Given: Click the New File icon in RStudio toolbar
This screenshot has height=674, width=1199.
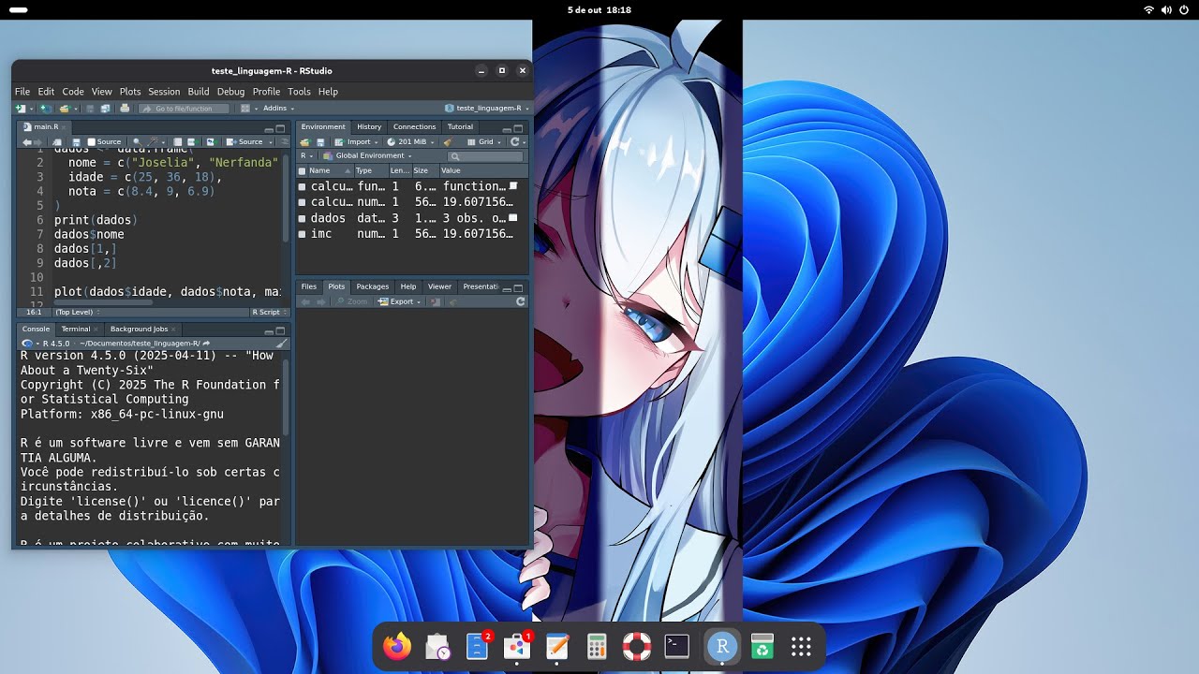Looking at the screenshot, I should click(x=20, y=109).
